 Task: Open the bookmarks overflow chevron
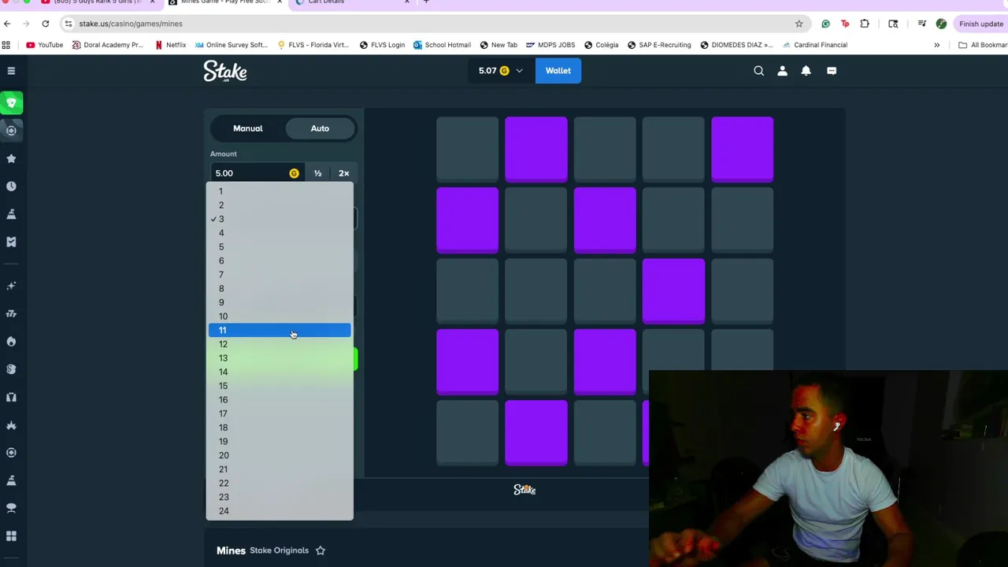936,45
